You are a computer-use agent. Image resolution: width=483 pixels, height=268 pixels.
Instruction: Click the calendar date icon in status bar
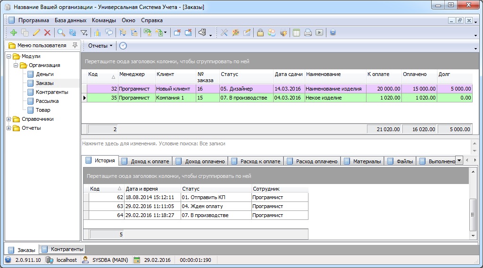137,260
